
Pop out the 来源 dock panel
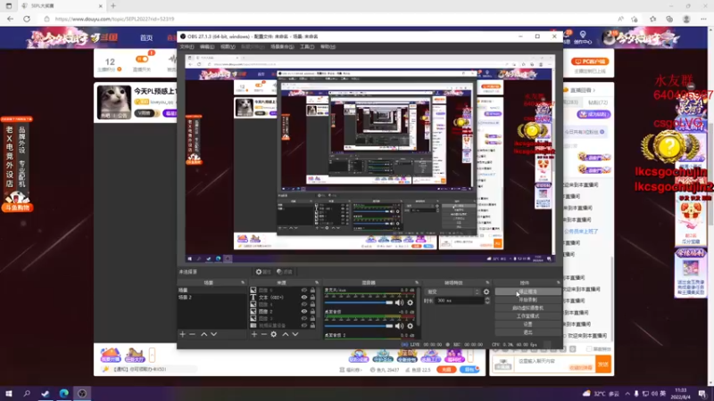click(317, 282)
